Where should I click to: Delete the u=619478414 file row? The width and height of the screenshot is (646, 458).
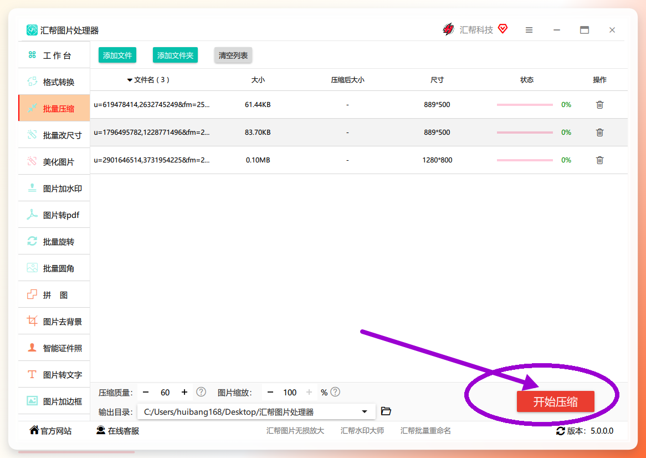[600, 105]
